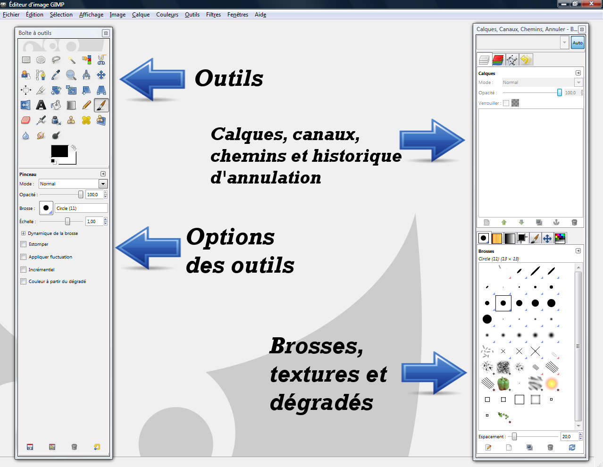Viewport: 603px width, 467px height.
Task: Select the Clone stamp tool
Action: pyautogui.click(x=71, y=120)
